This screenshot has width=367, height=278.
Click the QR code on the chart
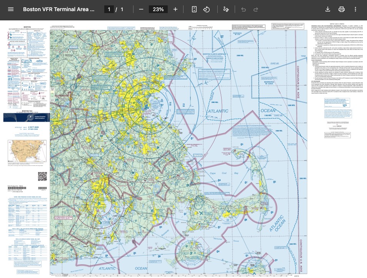click(42, 176)
